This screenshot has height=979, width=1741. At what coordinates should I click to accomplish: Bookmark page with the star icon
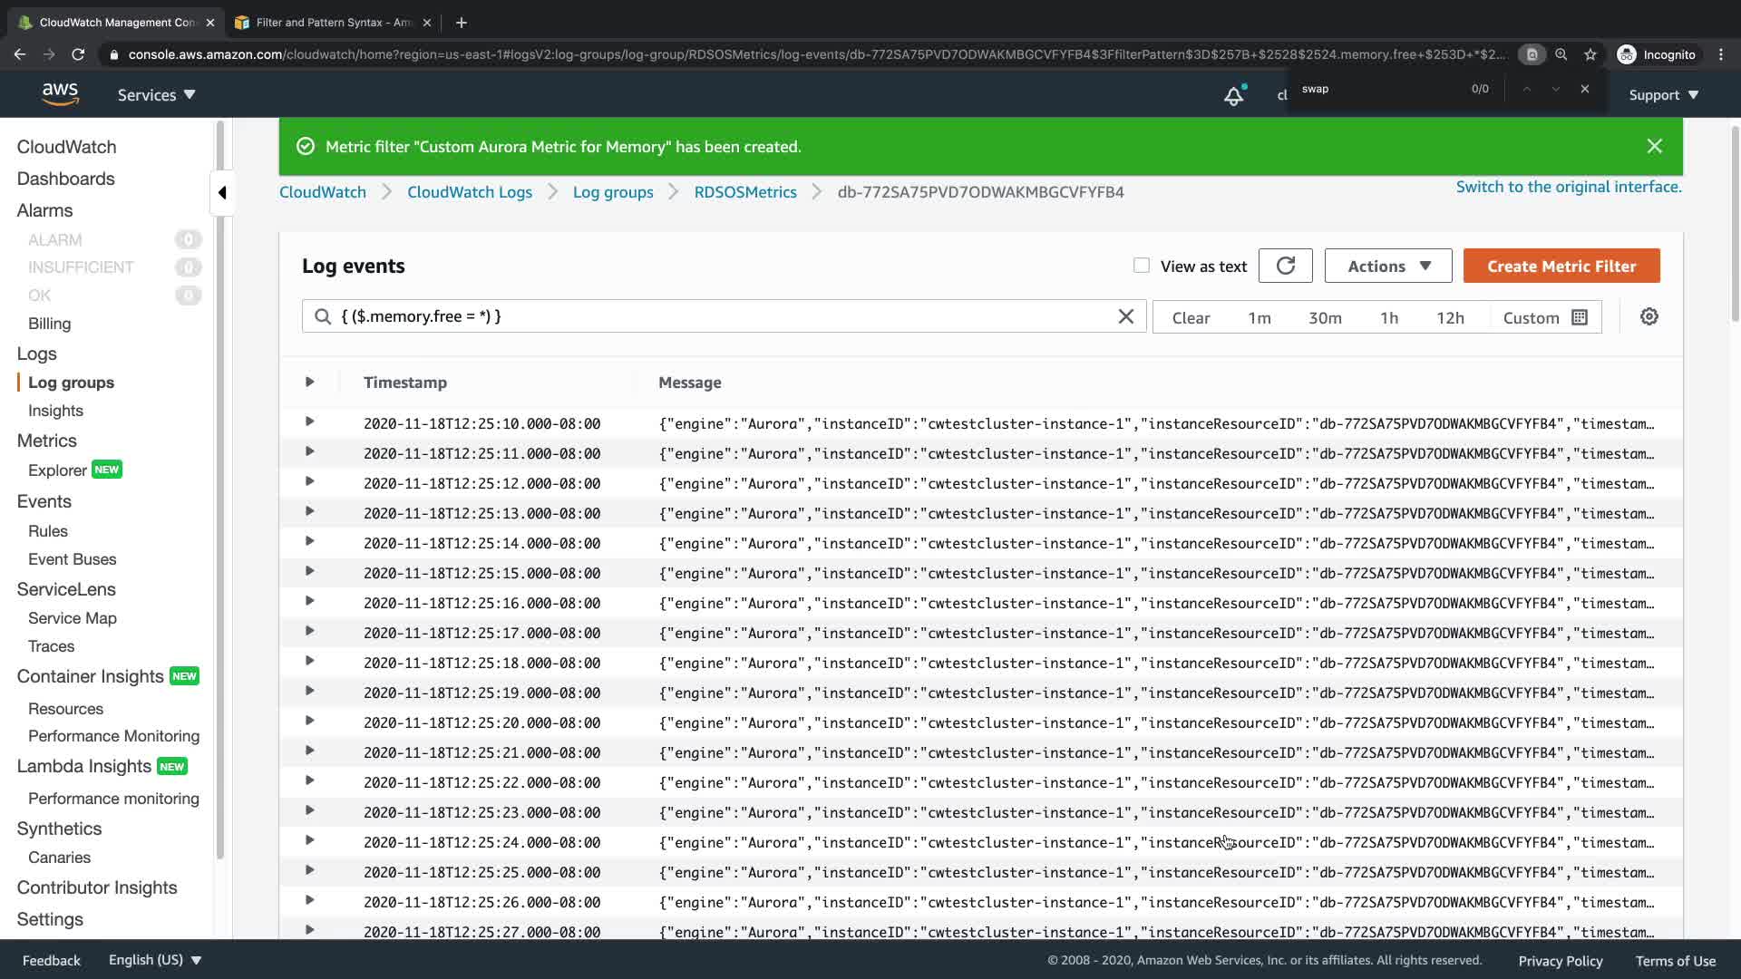click(1590, 54)
